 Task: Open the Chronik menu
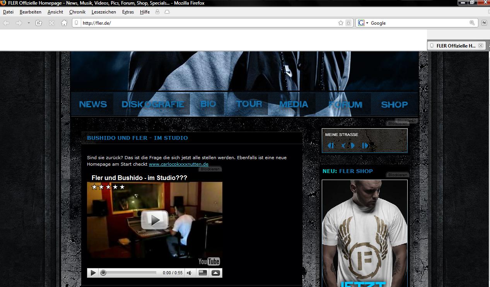pos(77,12)
